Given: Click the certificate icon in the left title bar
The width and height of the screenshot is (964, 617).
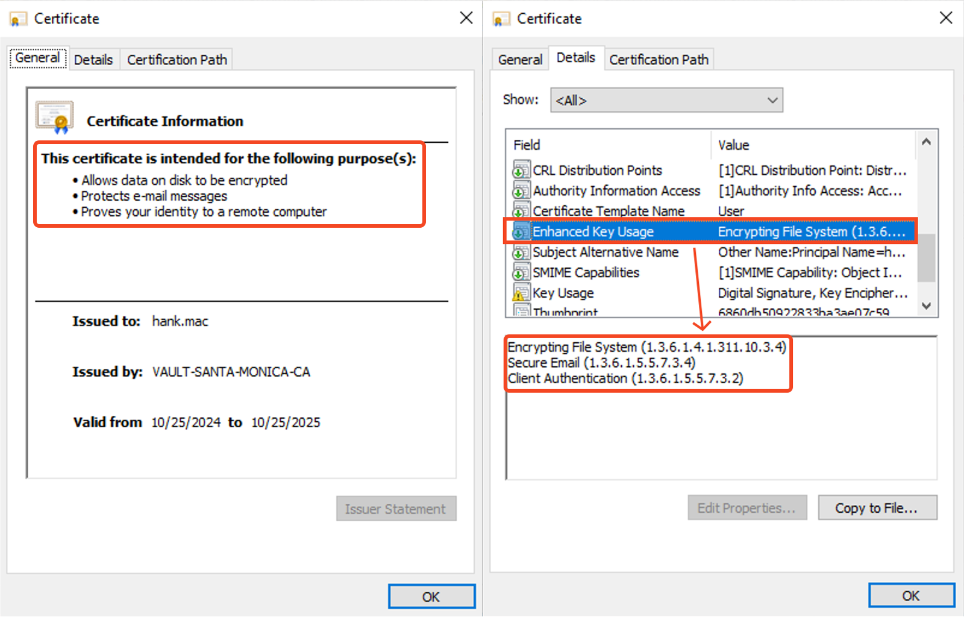Looking at the screenshot, I should 17,18.
